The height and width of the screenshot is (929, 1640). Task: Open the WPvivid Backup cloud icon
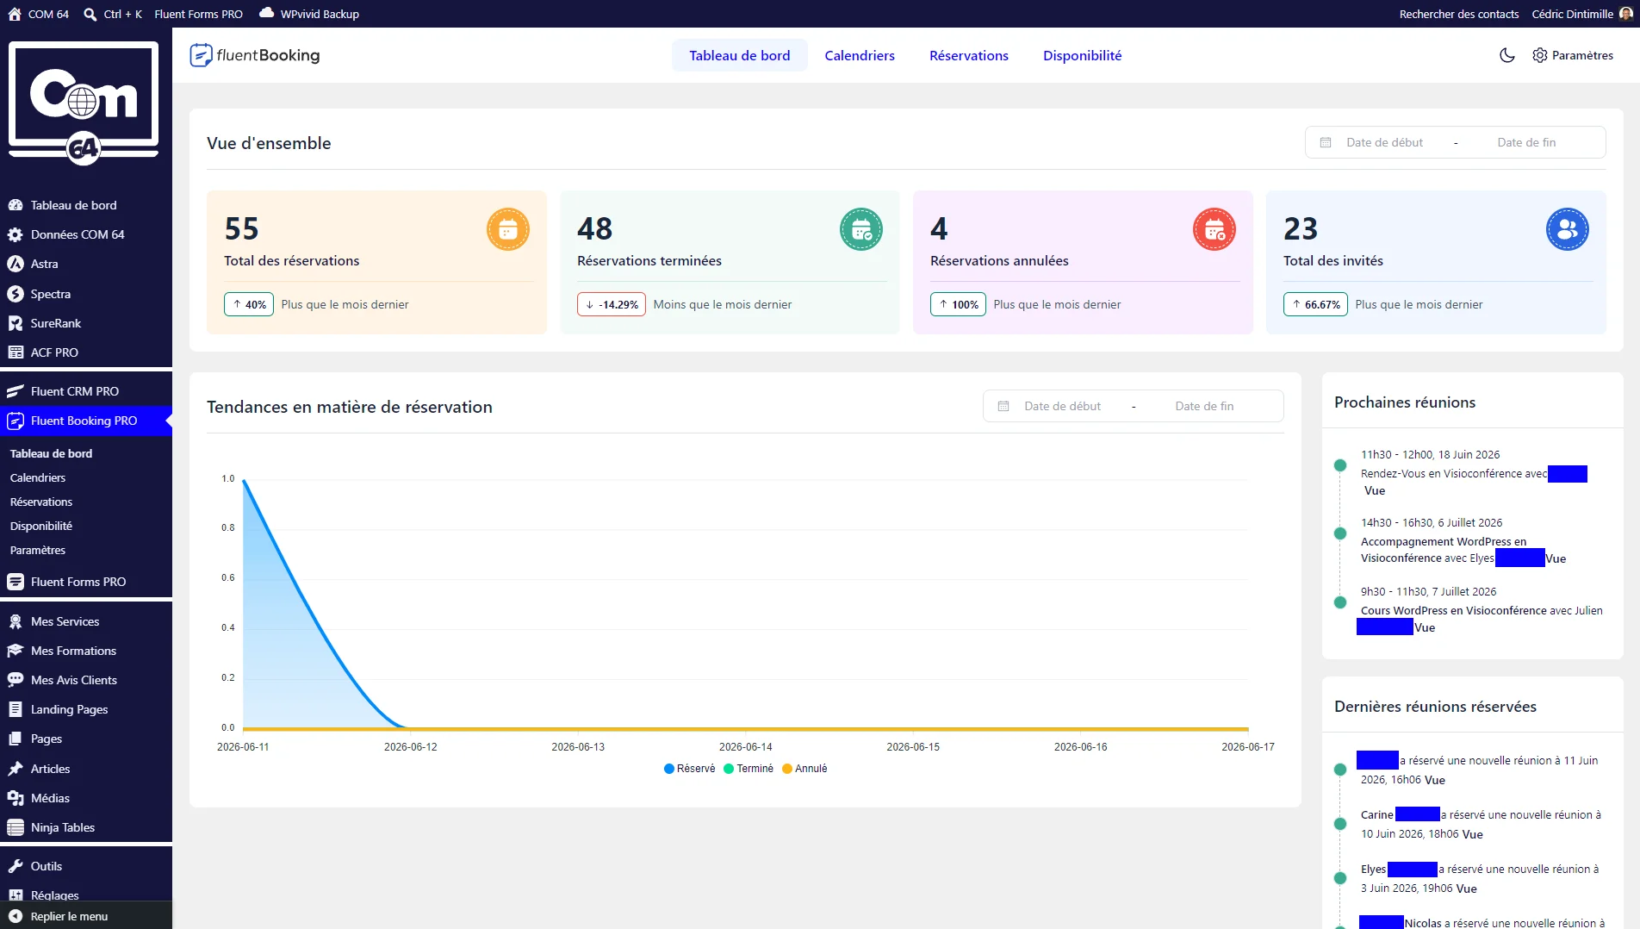tap(267, 13)
